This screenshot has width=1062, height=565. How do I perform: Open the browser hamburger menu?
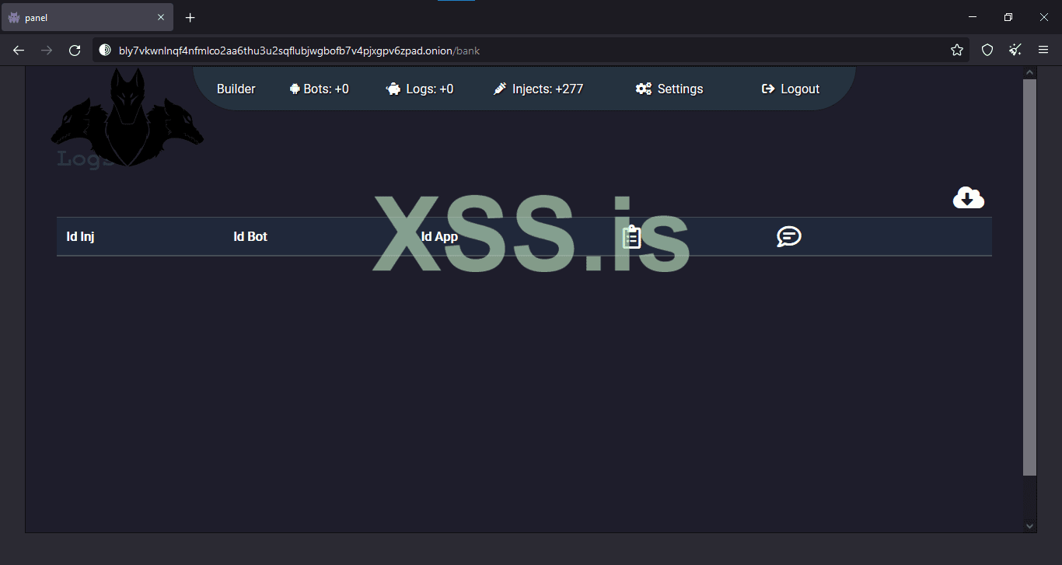pyautogui.click(x=1043, y=51)
